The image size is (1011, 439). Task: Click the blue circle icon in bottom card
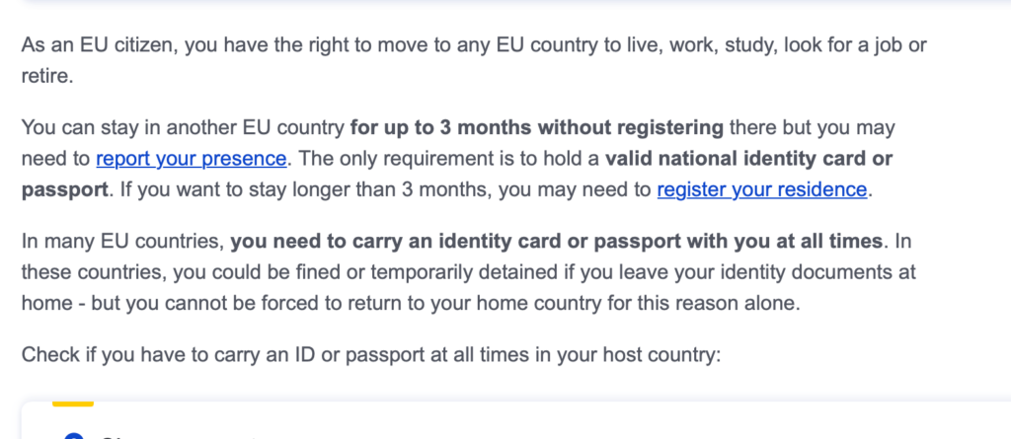click(x=74, y=436)
